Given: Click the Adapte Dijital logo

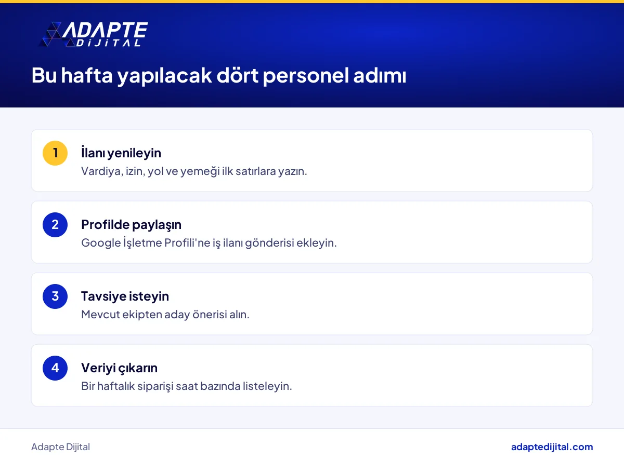Looking at the screenshot, I should click(x=94, y=35).
